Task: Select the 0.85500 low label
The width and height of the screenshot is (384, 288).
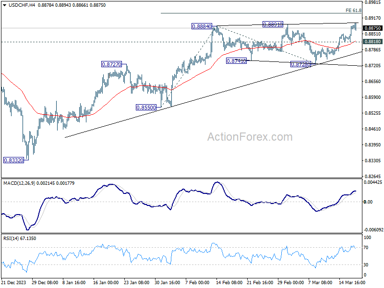Action: coord(146,108)
